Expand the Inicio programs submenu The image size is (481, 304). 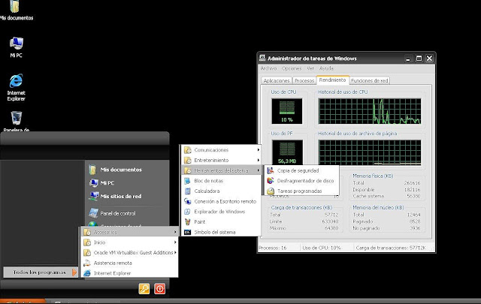pos(129,242)
